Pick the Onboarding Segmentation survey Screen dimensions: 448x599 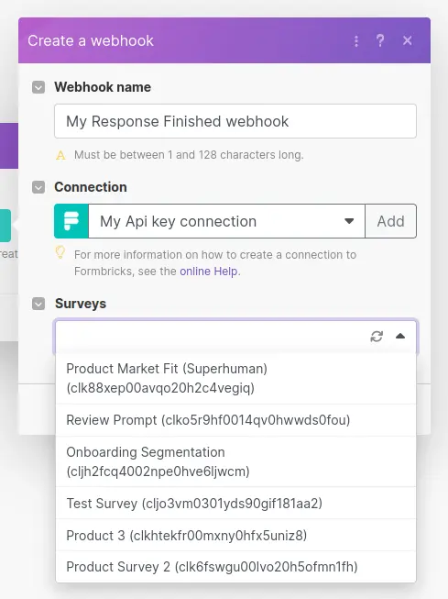click(x=235, y=461)
